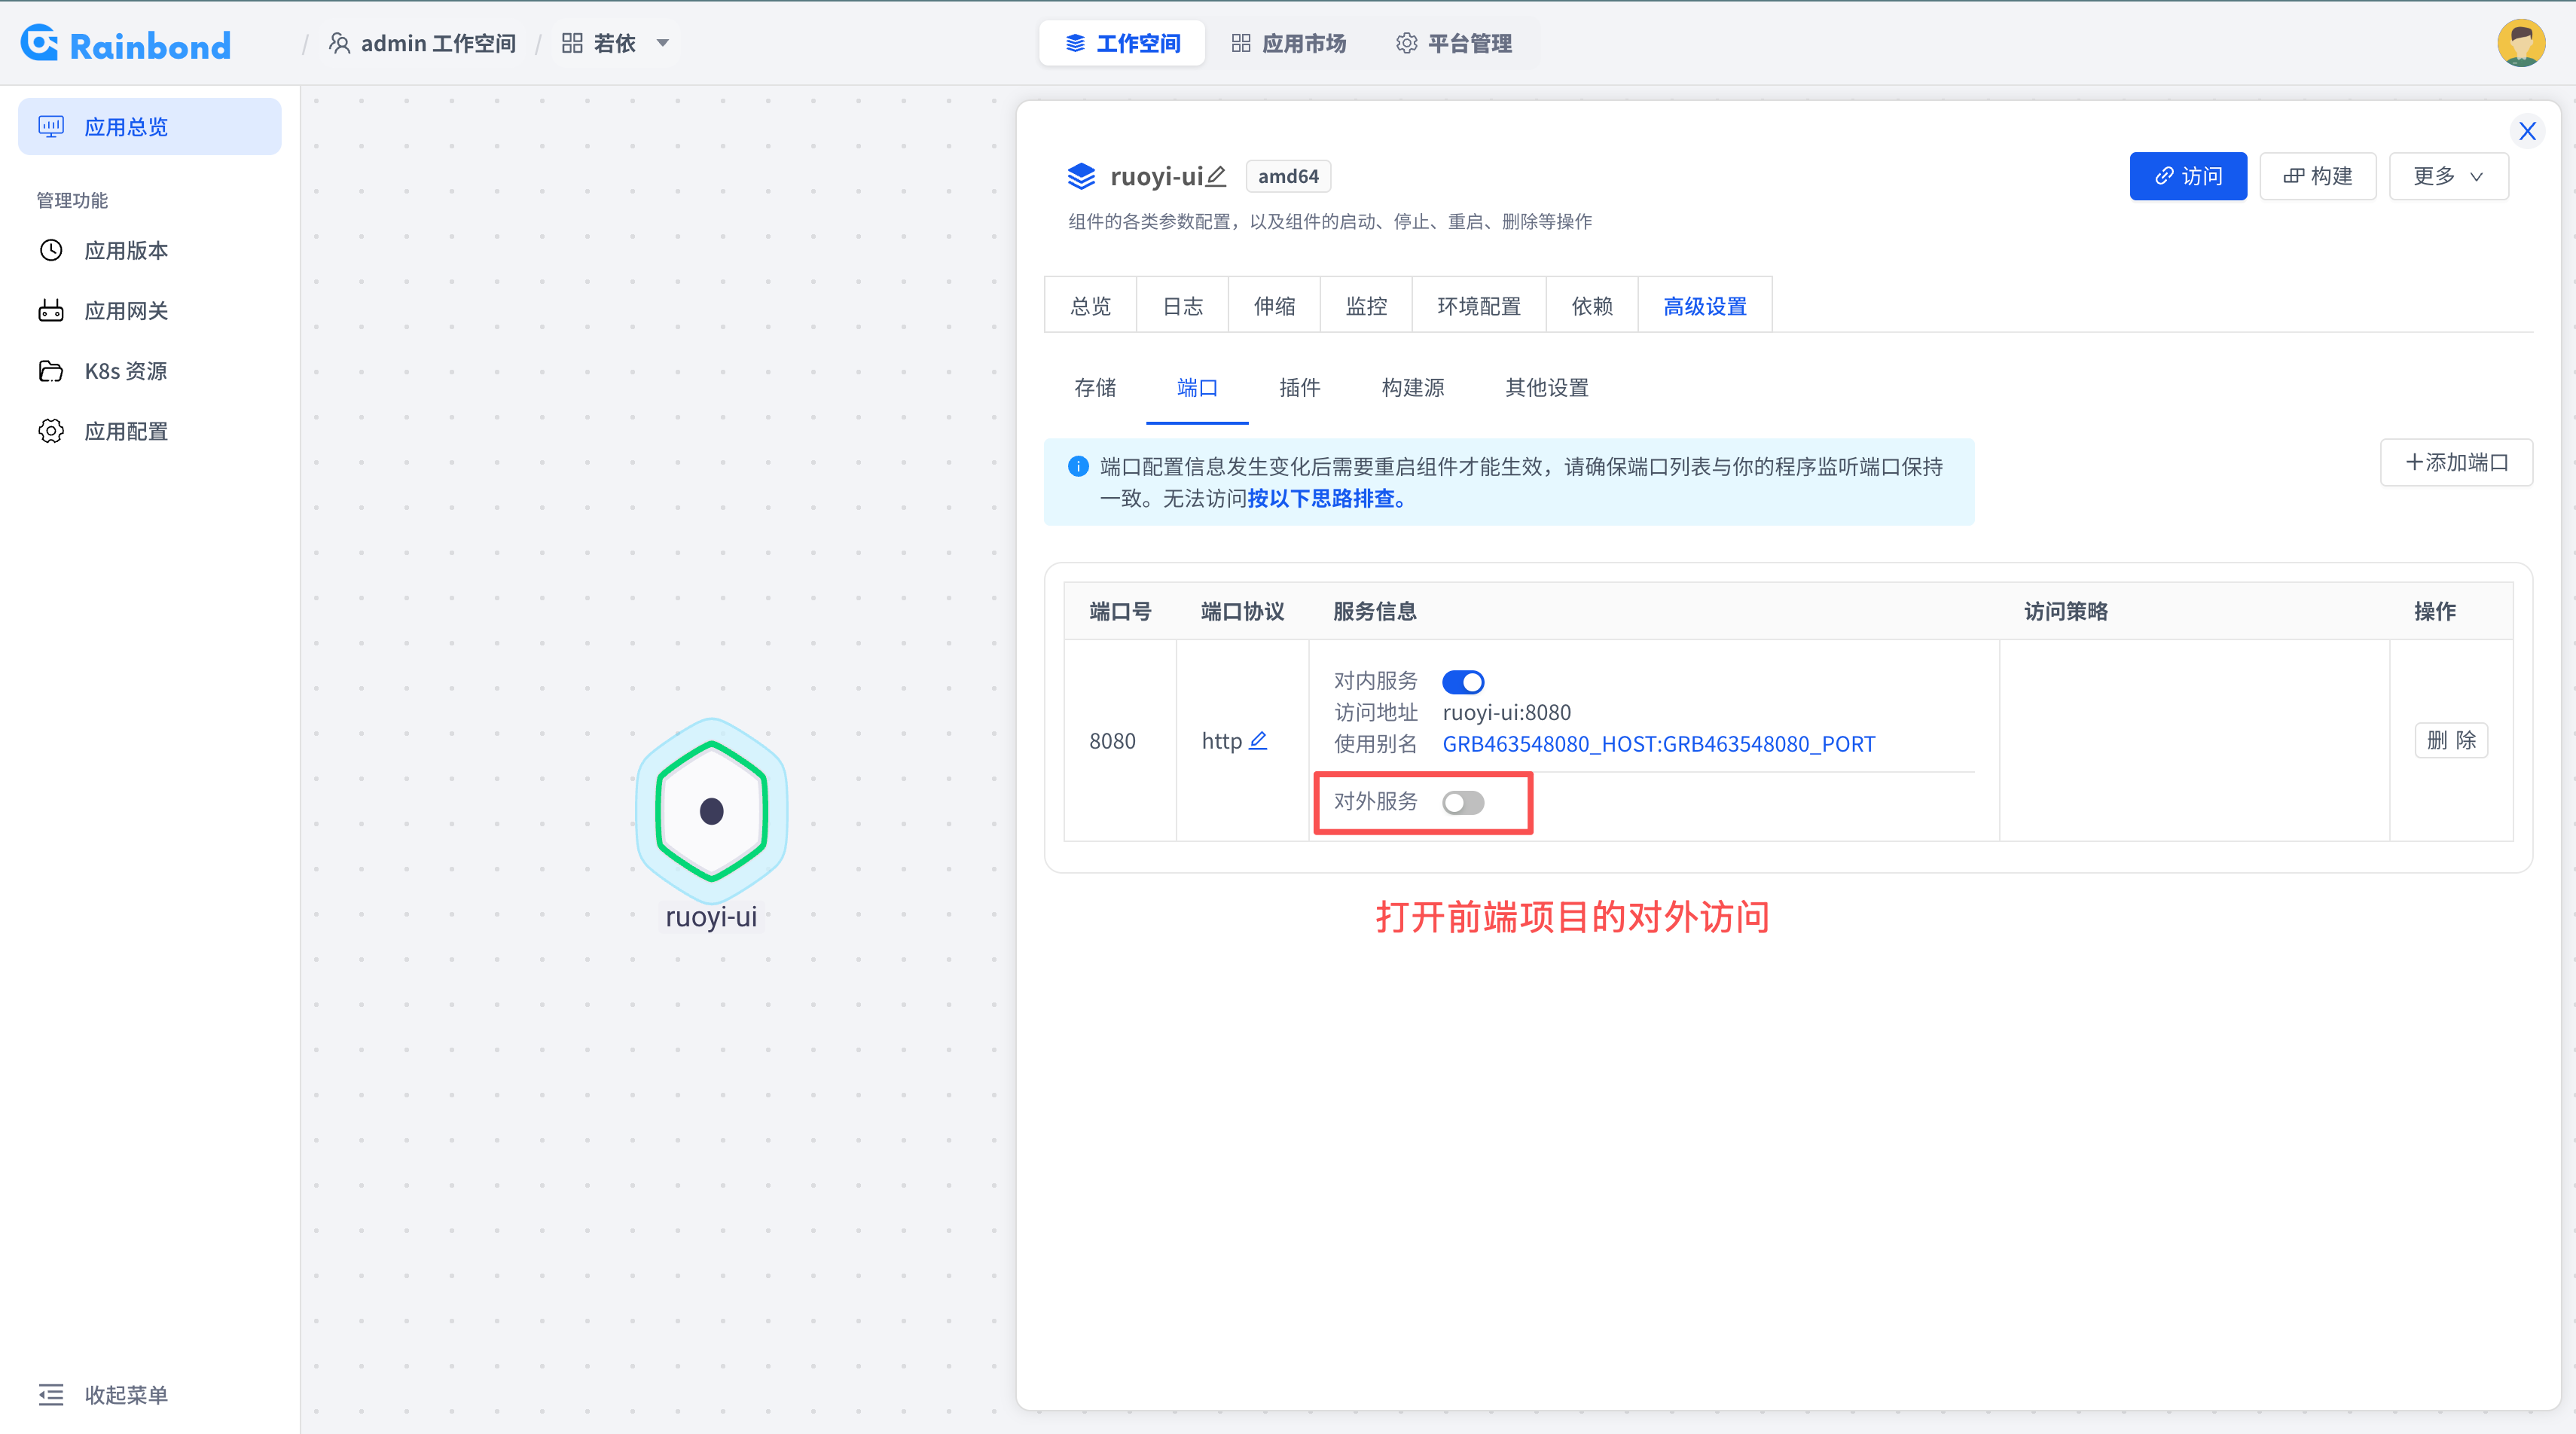Screen dimensions: 2576x1434
Task: Open K8s 资源 sidebar item
Action: pyautogui.click(x=150, y=371)
